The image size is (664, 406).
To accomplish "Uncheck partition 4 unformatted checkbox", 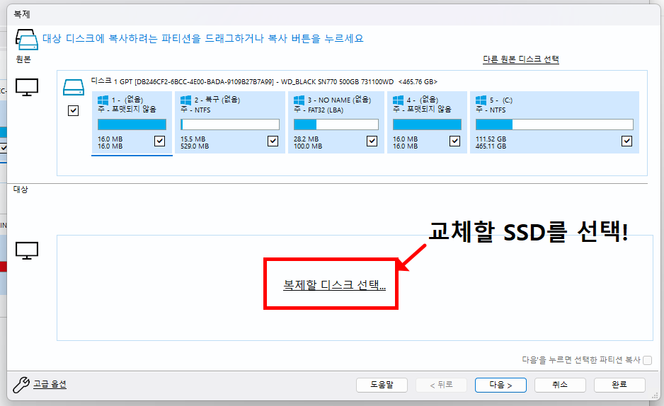I will click(454, 141).
